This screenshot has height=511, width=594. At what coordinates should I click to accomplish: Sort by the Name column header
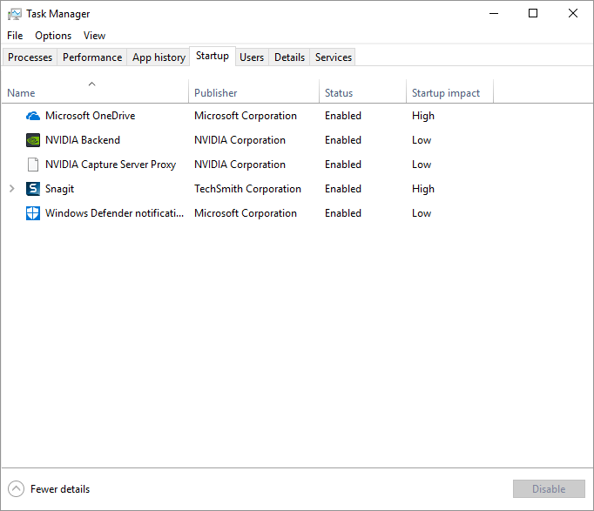(95, 93)
